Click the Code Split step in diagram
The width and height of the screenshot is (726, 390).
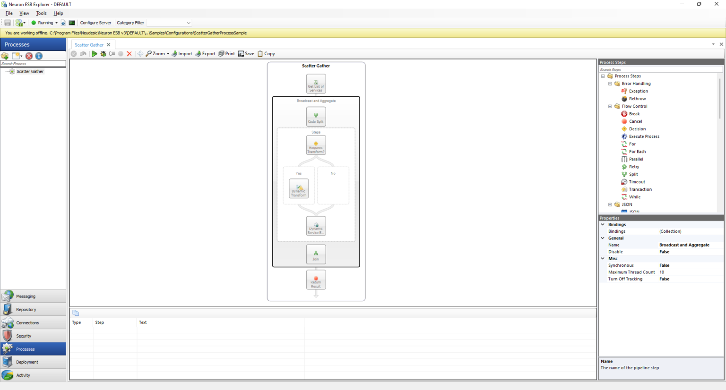coord(316,117)
